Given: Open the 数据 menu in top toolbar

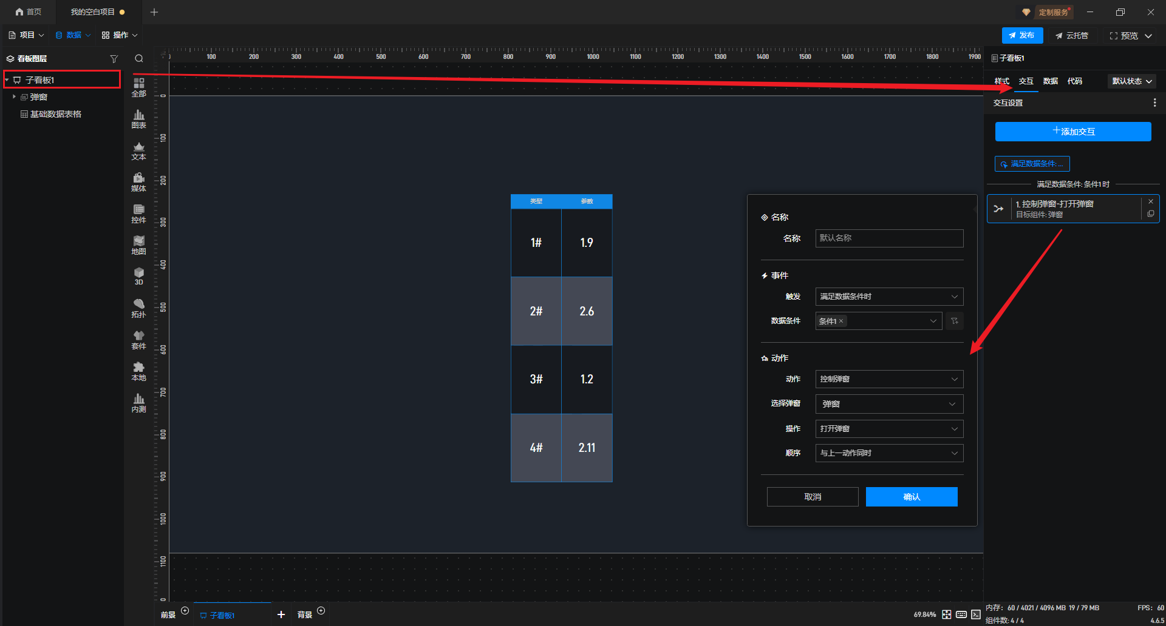Looking at the screenshot, I should [73, 35].
